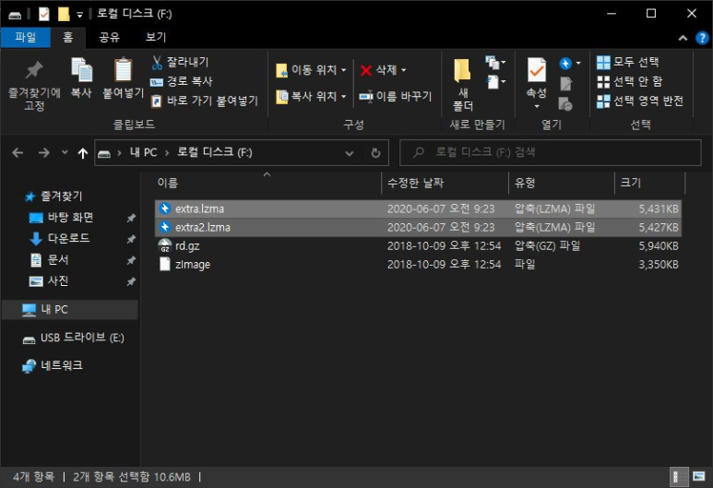Select 내 PC in navigation pane
Image resolution: width=713 pixels, height=488 pixels.
(69, 310)
